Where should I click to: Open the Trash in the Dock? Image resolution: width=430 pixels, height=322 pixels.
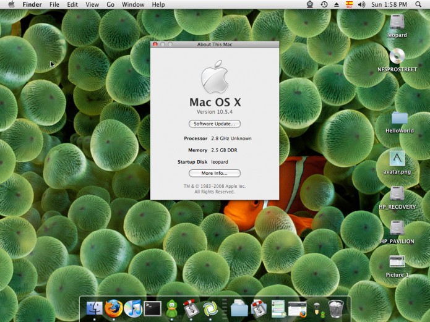[x=336, y=309]
